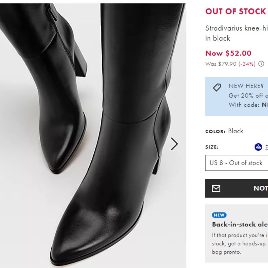Screen dimensions: 268x268
Task: Open the size dropdown showing US 8
Action: pos(236,163)
